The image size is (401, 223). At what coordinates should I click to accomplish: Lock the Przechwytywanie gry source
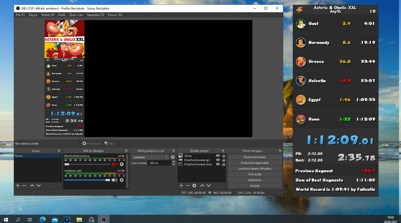click(223, 160)
